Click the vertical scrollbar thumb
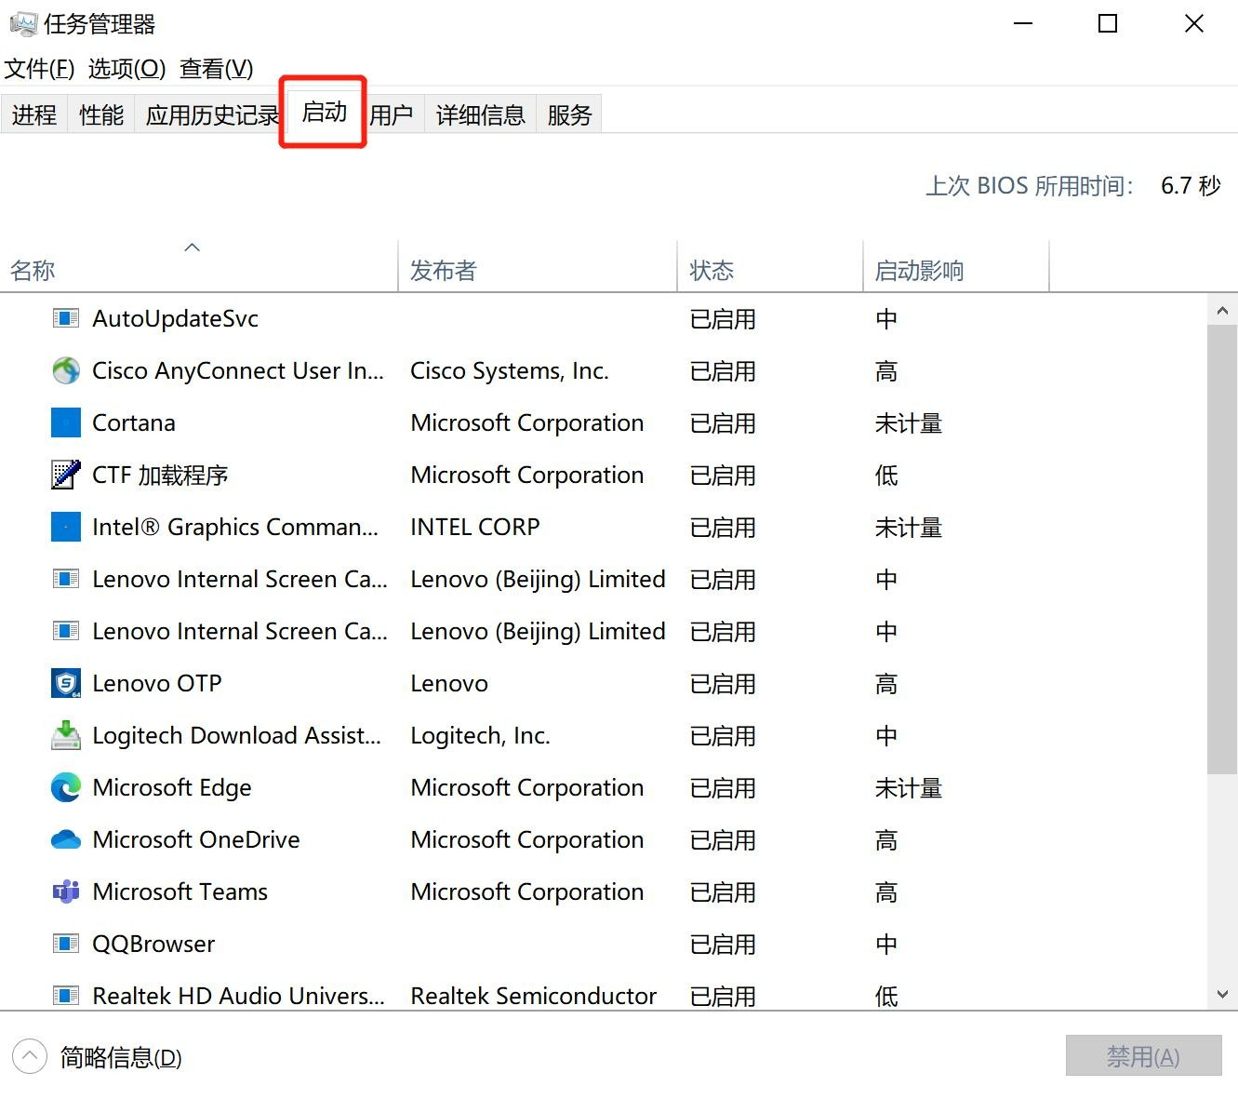Viewport: 1238px width, 1099px height. (1222, 549)
